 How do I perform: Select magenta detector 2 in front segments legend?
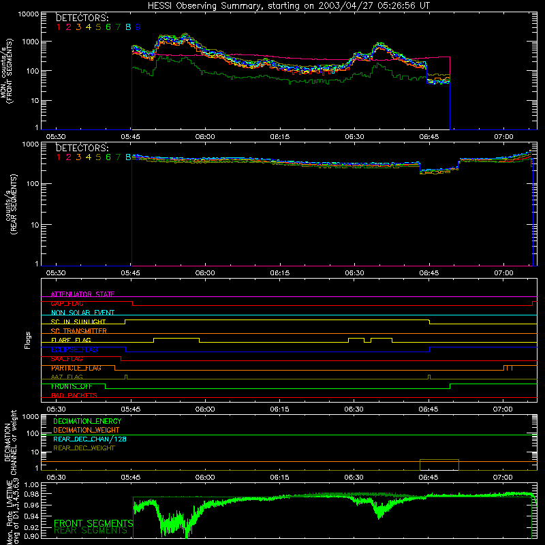tap(69, 27)
